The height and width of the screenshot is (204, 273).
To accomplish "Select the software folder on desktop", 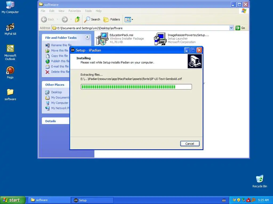I will click(x=10, y=95).
